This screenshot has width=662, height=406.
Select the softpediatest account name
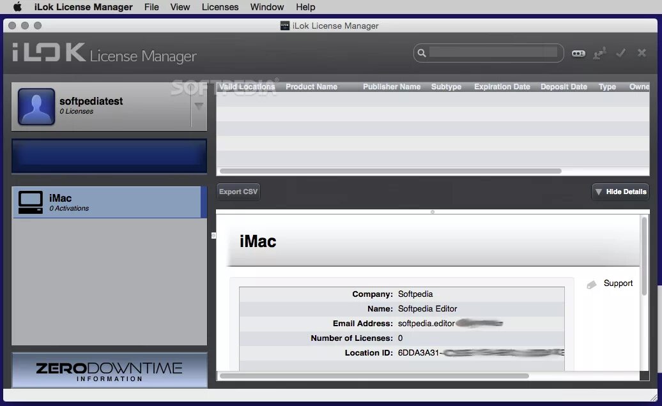tap(91, 101)
